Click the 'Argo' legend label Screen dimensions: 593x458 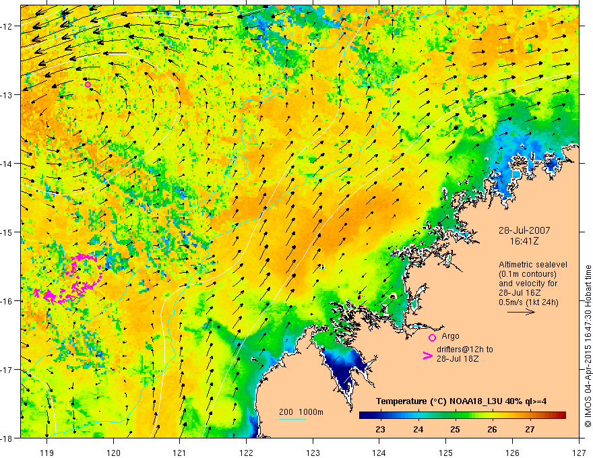pyautogui.click(x=450, y=336)
